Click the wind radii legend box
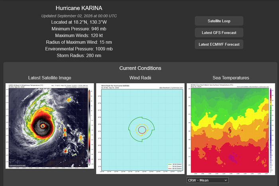279x186 pixels. tap(175, 166)
